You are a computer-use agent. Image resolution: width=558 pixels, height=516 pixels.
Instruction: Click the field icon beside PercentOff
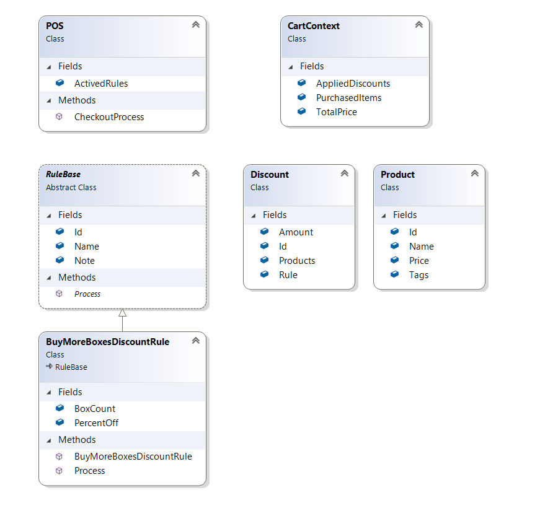click(x=60, y=422)
